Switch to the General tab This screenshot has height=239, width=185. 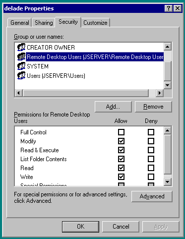20,23
